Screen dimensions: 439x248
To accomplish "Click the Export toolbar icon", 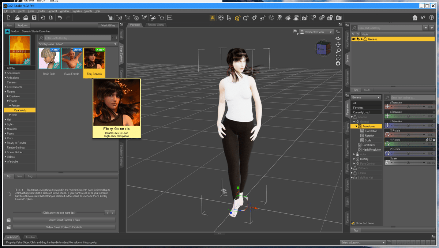I will click(51, 18).
